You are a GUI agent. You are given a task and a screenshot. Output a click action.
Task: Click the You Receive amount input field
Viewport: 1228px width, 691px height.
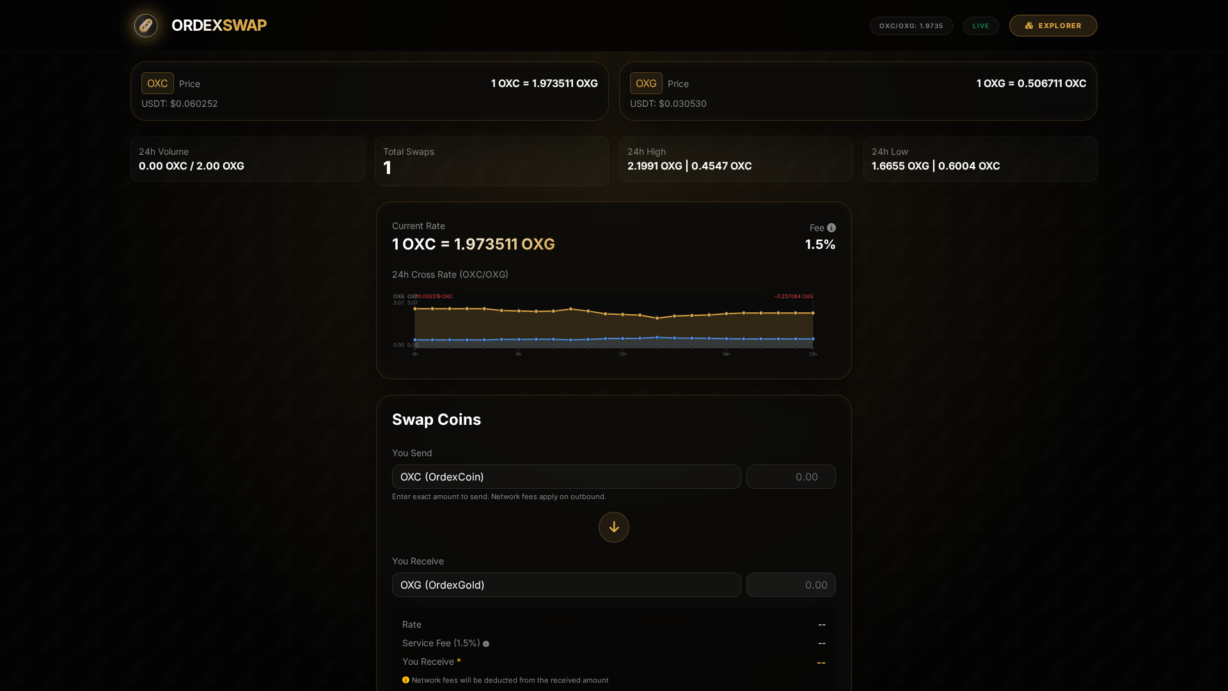pos(791,585)
